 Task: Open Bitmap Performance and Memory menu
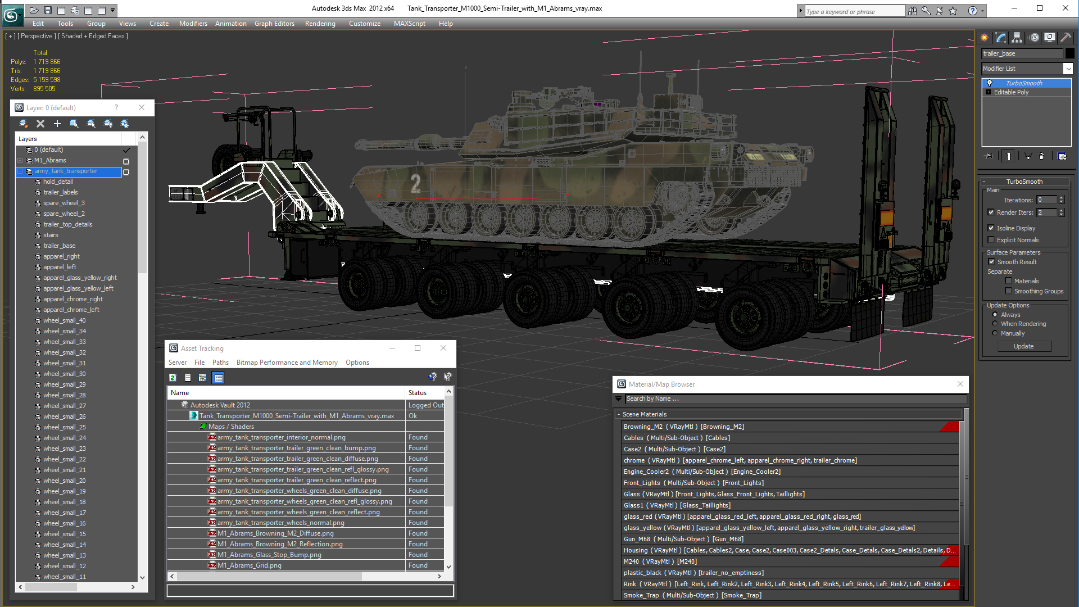tap(287, 363)
